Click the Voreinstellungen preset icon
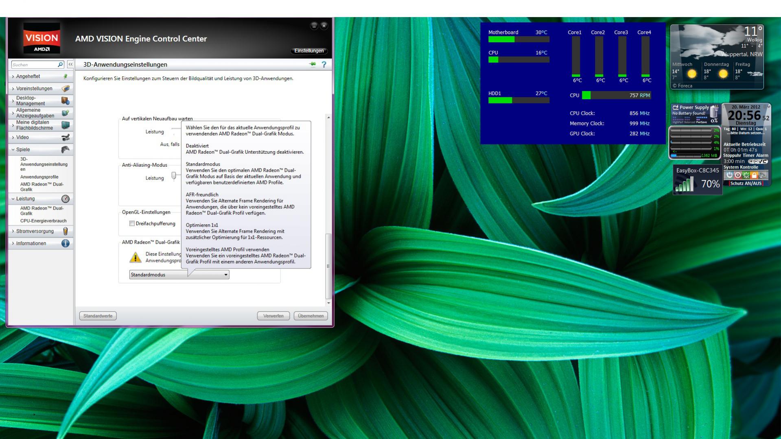 coord(66,88)
